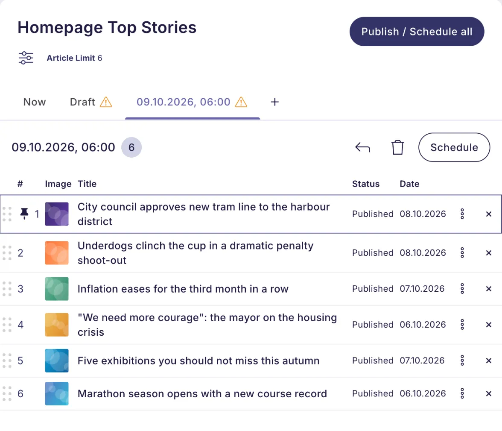The image size is (502, 431).
Task: Open the orange Underdogs story thumbnail
Action: click(57, 253)
